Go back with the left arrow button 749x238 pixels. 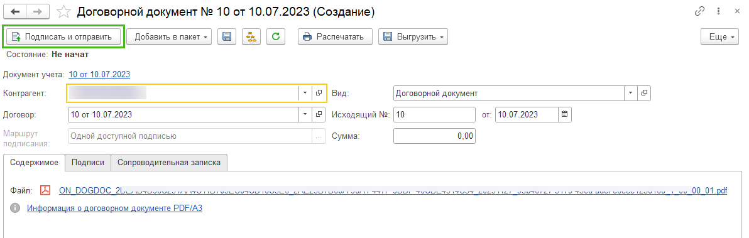point(15,12)
